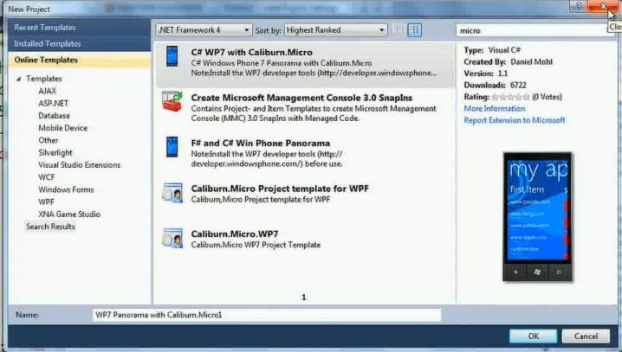The height and width of the screenshot is (352, 622).
Task: Click the Created By Daniel Mohl text
Action: click(x=509, y=61)
